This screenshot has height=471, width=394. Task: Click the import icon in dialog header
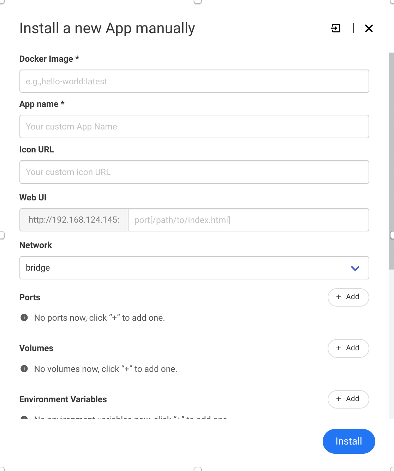(x=336, y=28)
